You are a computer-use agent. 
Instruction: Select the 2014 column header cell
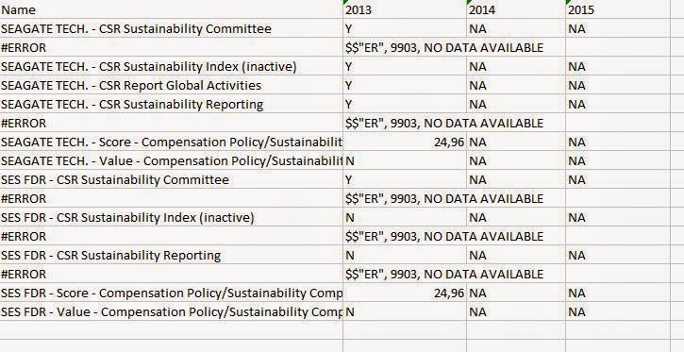(516, 9)
